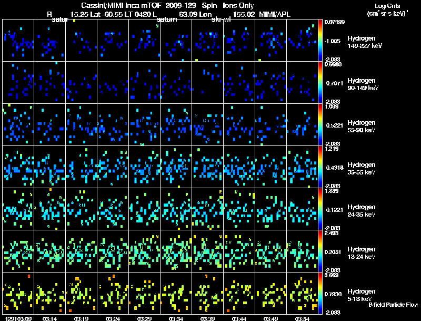Open the 13-24 keV image panel at 03:34
The width and height of the screenshot is (421, 321).
176,251
